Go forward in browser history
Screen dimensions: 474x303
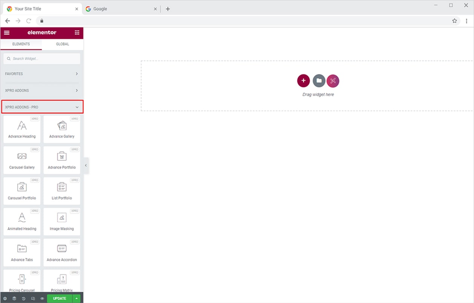click(18, 21)
